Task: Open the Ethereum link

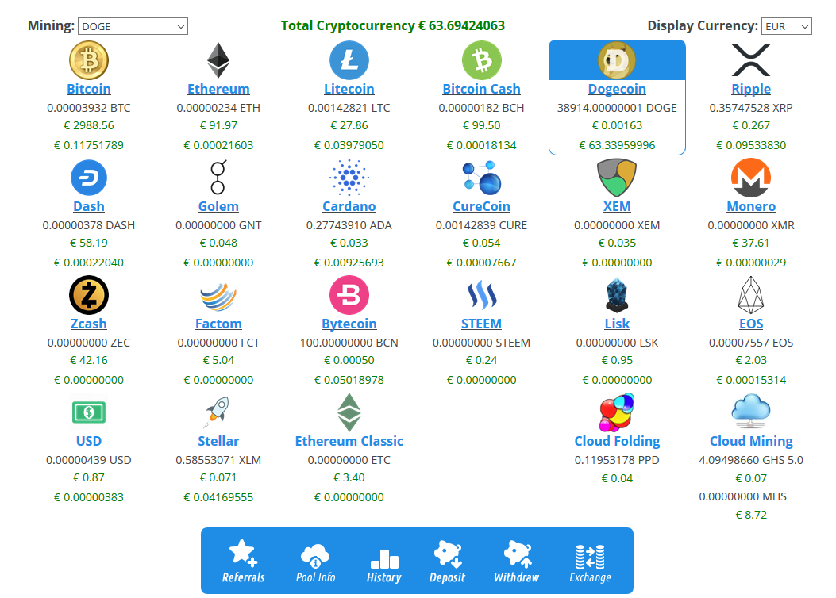Action: (x=218, y=89)
